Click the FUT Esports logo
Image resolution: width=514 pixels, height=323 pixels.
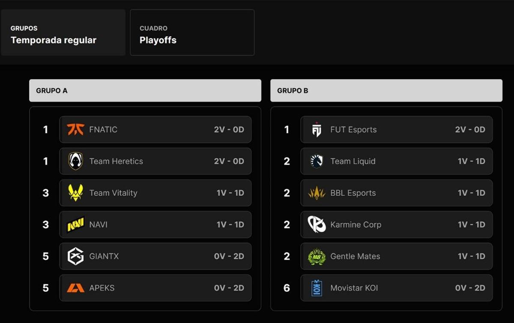click(317, 129)
